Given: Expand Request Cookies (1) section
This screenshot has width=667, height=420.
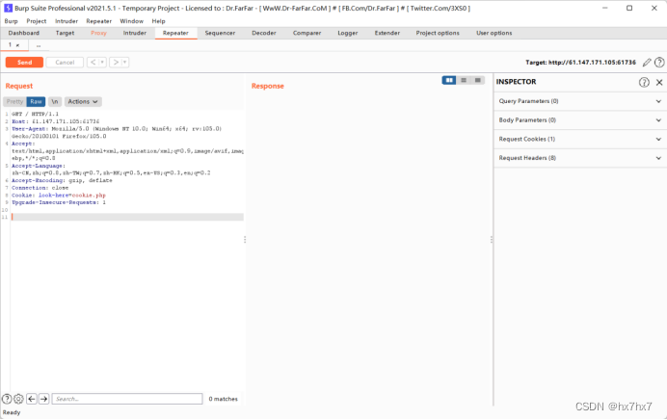Looking at the screenshot, I should pyautogui.click(x=579, y=139).
